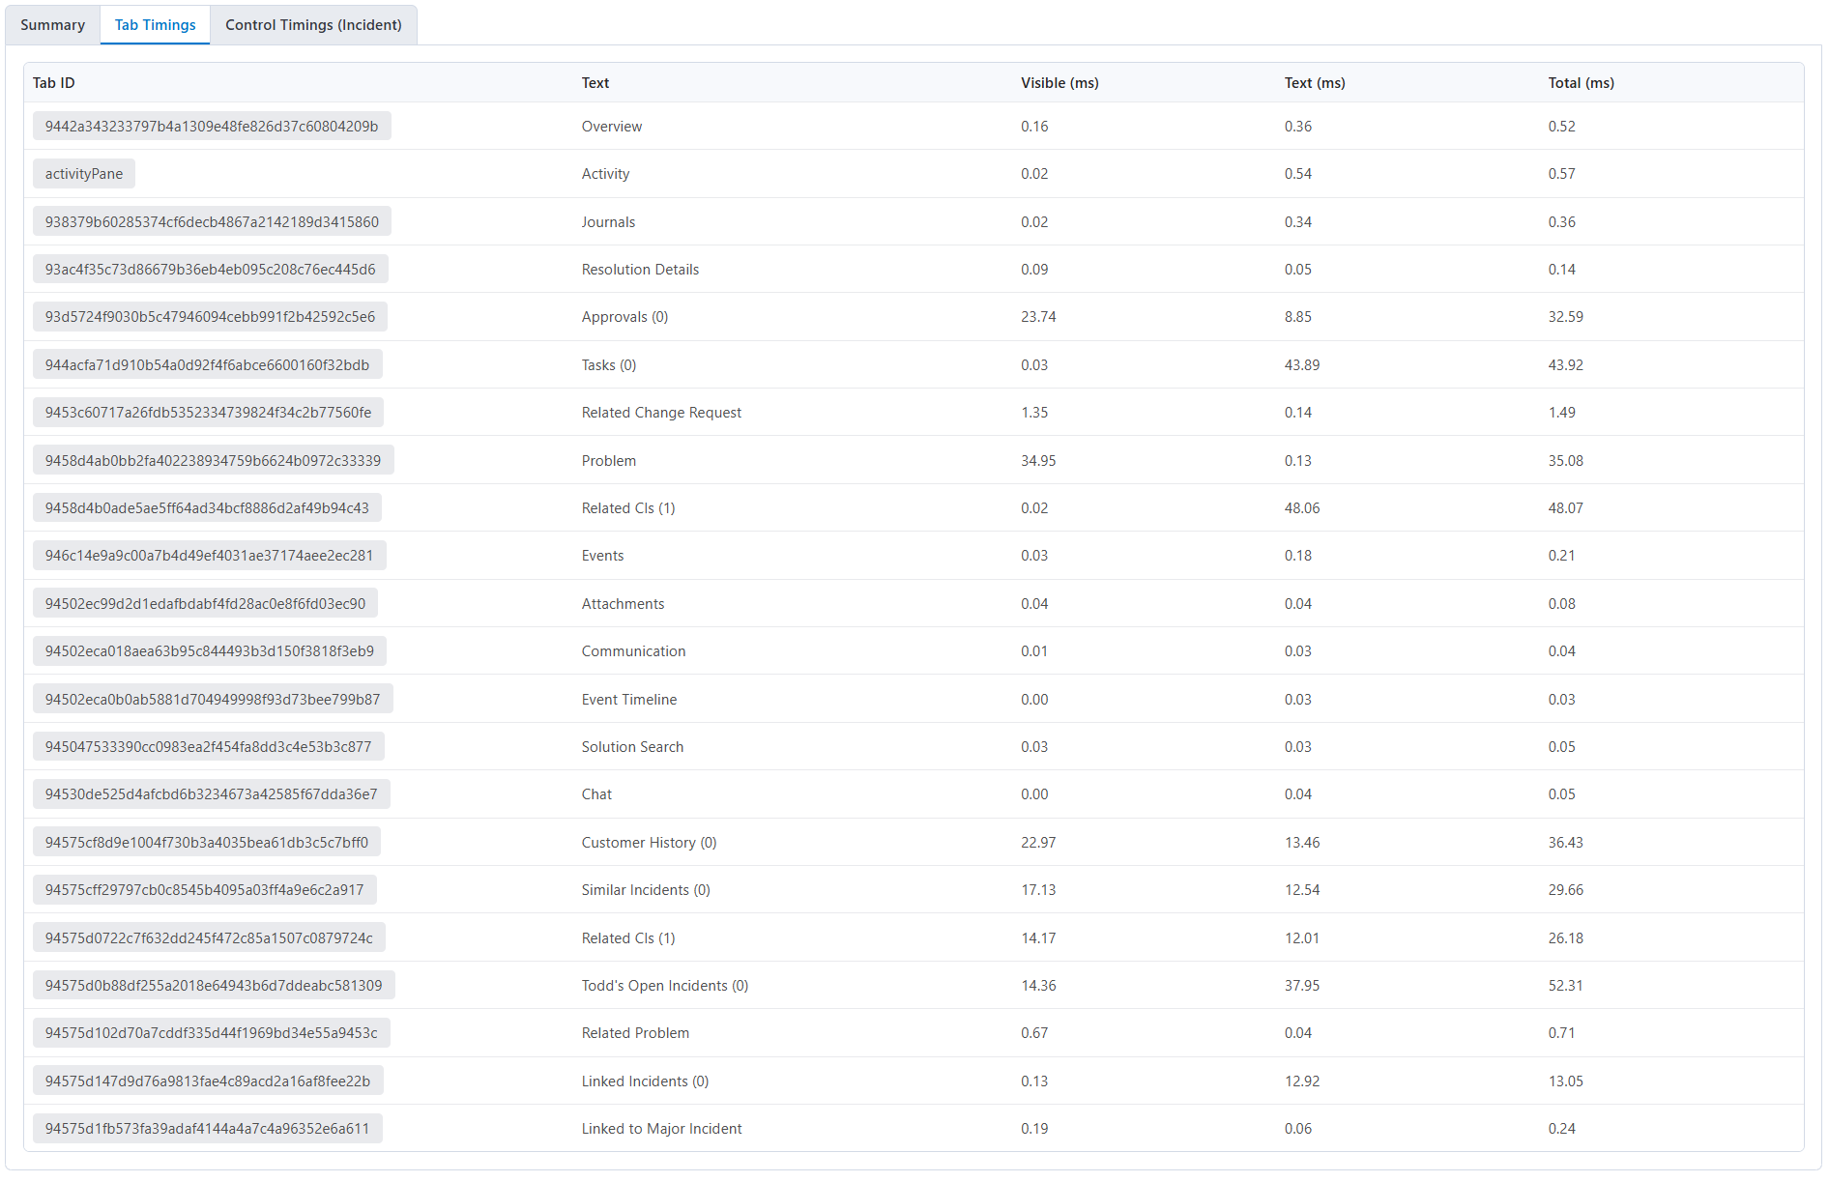Screen dimensions: 1829x1182
Task: Click the Tab ID column header
Action: click(x=54, y=83)
